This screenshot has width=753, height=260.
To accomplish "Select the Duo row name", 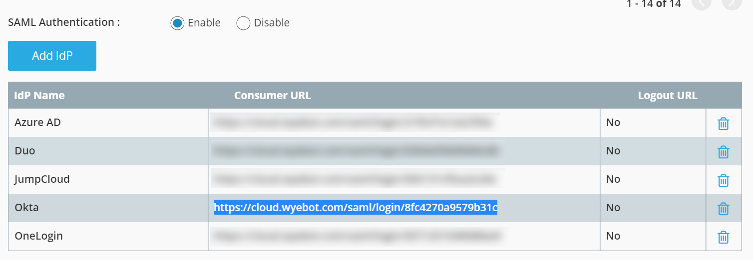I will pyautogui.click(x=25, y=150).
